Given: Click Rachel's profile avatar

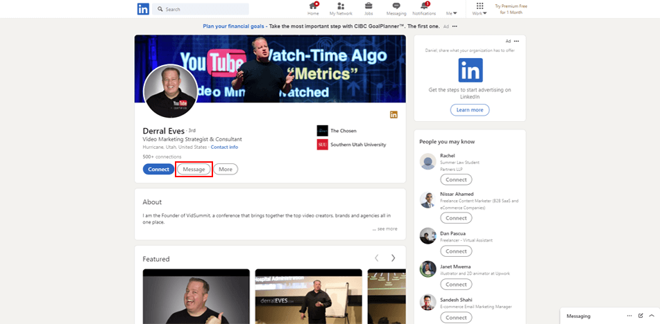Looking at the screenshot, I should 428,161.
